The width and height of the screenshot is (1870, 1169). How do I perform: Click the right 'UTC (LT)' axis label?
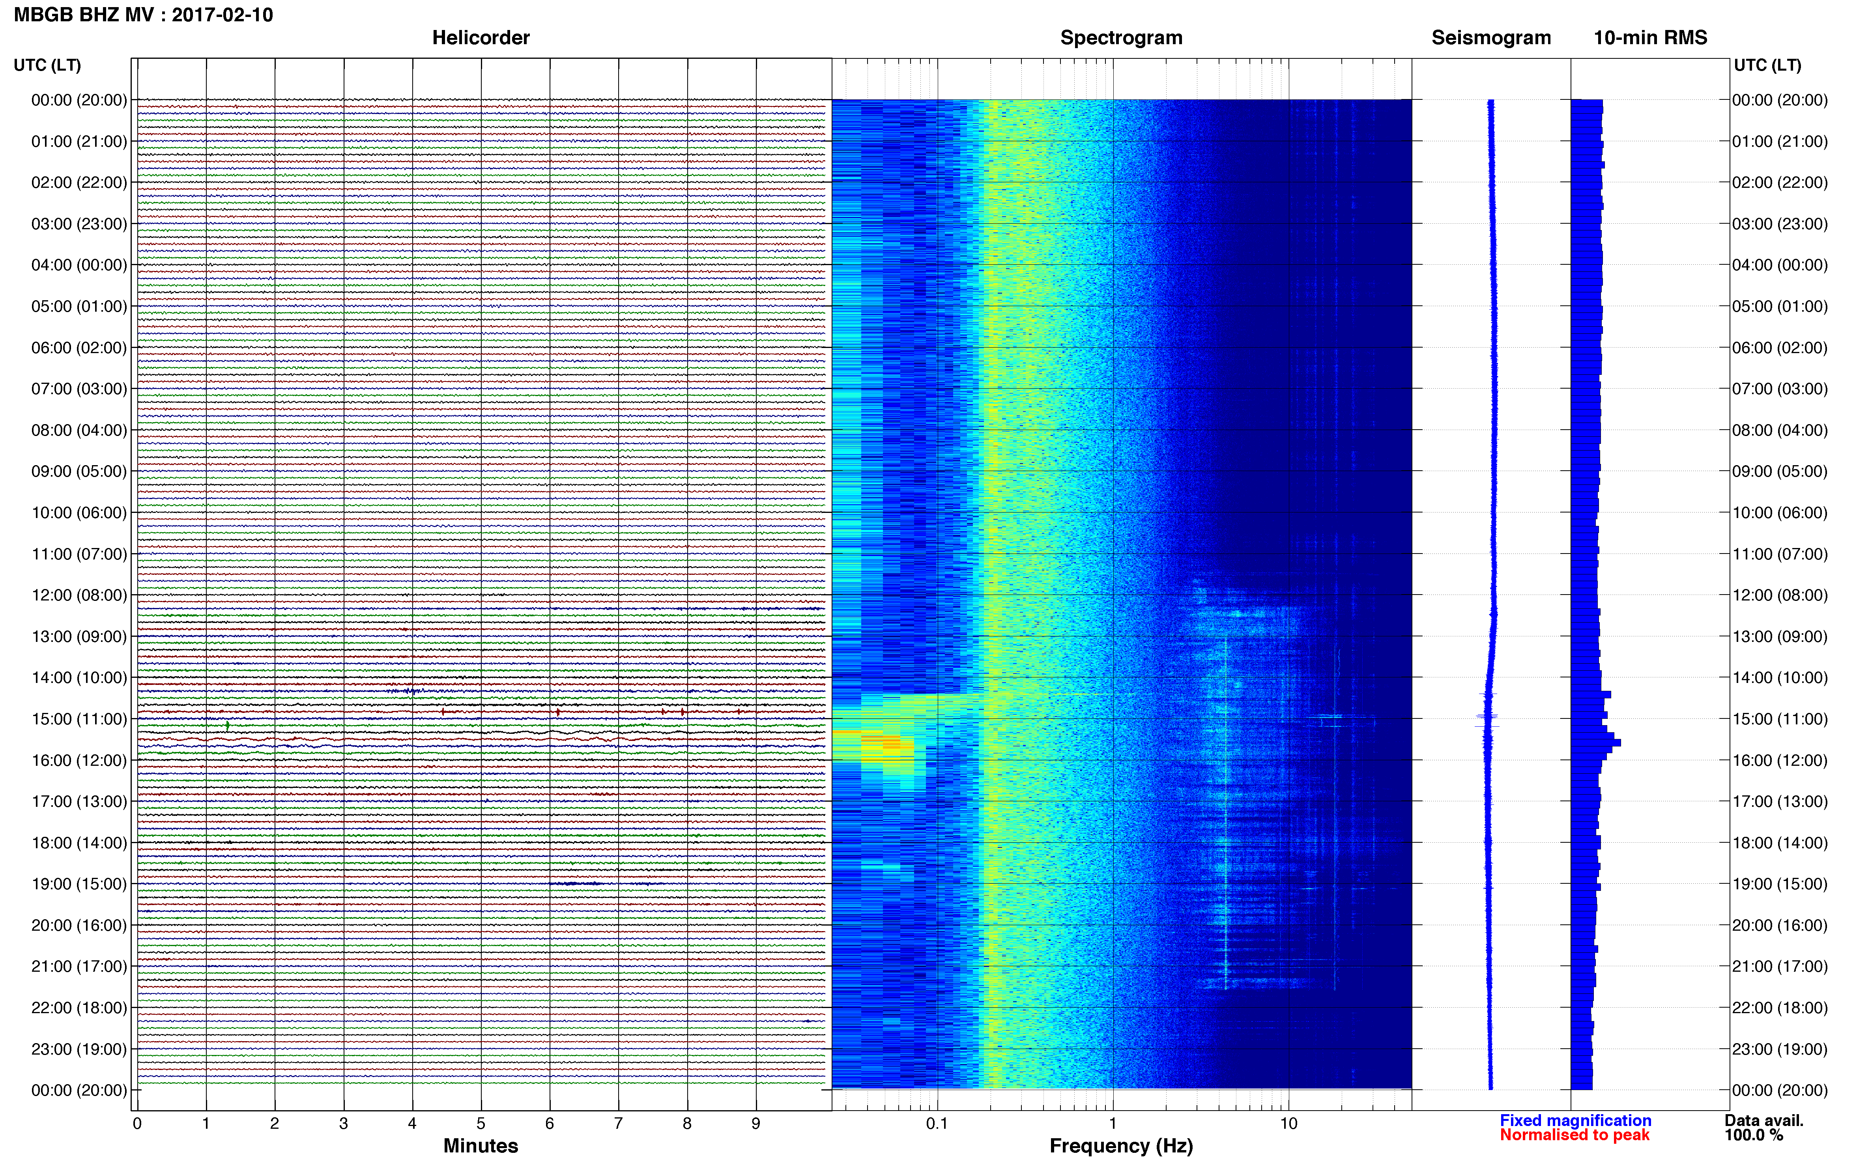pos(1767,65)
